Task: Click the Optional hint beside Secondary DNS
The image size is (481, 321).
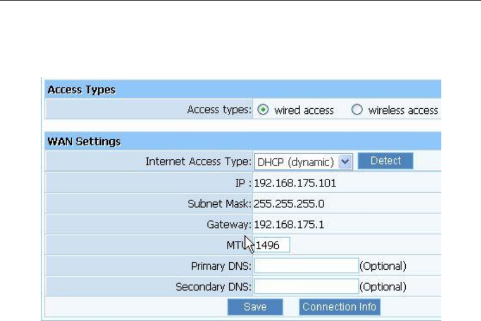Action: 383,286
